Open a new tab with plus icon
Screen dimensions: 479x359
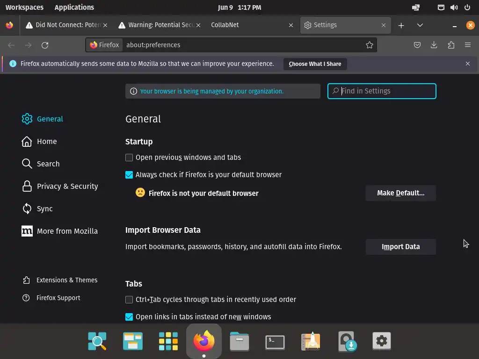(x=401, y=25)
